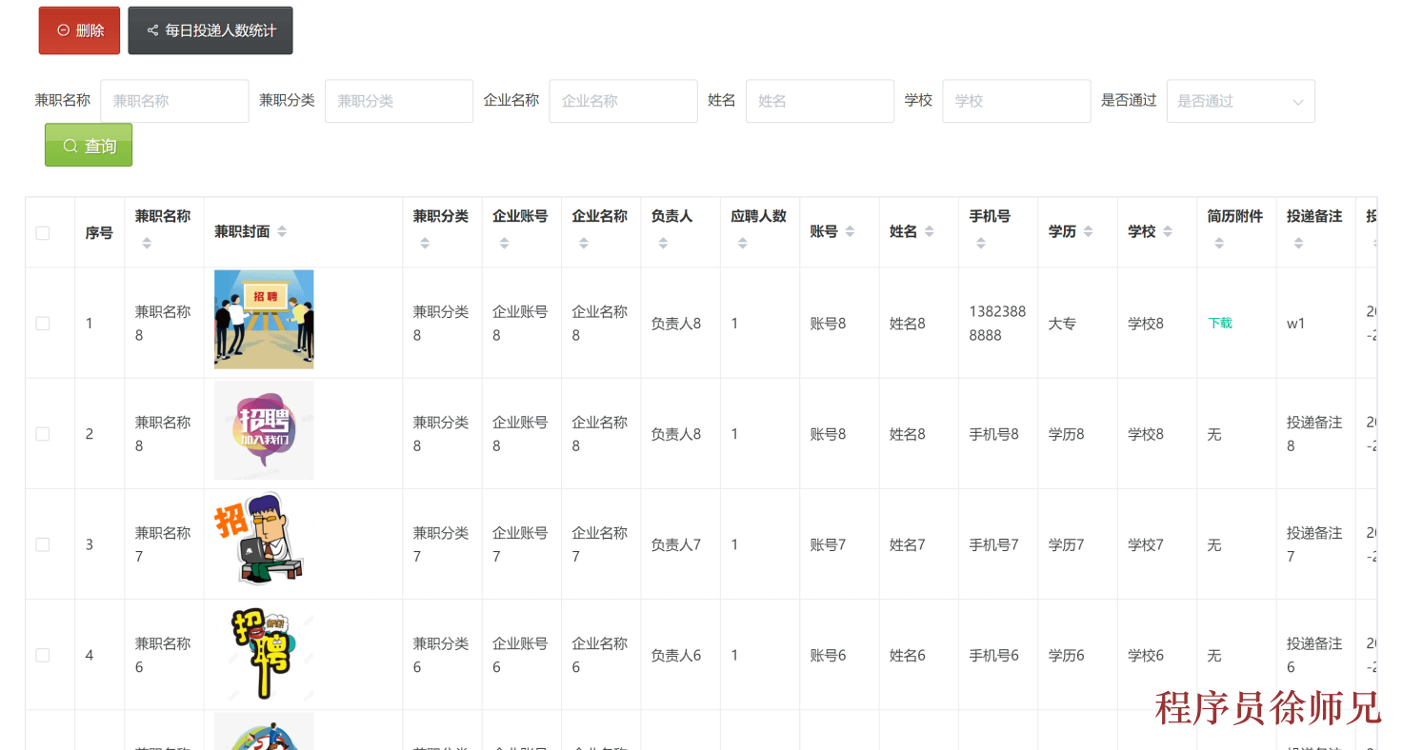This screenshot has height=750, width=1402.
Task: Toggle the select-all checkbox in the header
Action: coord(42,231)
